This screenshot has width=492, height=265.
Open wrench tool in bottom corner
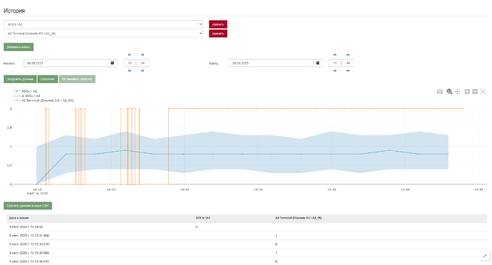coord(485,256)
